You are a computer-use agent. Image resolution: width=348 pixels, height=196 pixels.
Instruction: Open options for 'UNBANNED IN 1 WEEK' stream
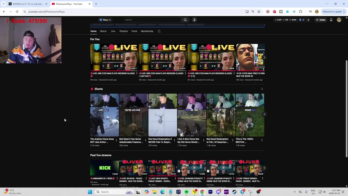point(117,179)
